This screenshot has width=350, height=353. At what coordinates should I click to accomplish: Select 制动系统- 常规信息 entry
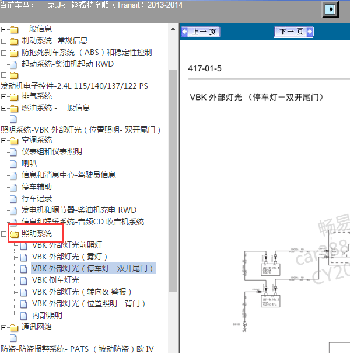[55, 41]
